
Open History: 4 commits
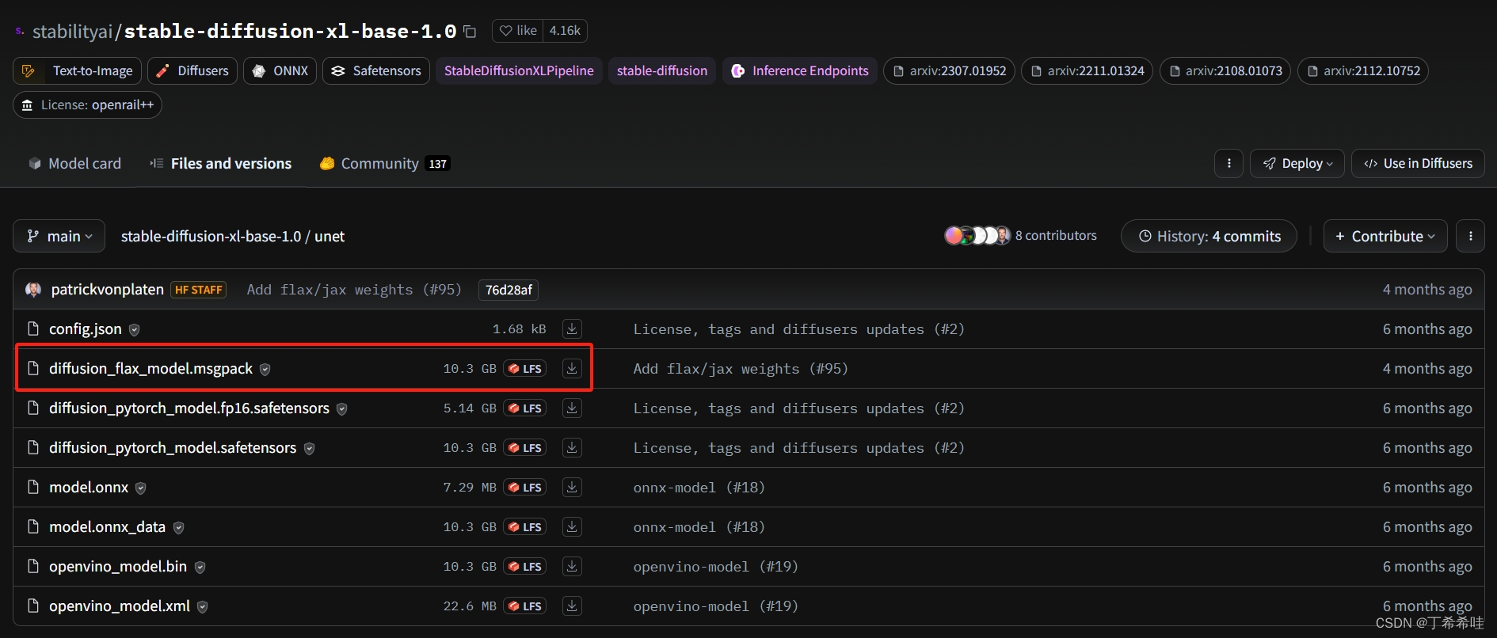click(x=1209, y=236)
